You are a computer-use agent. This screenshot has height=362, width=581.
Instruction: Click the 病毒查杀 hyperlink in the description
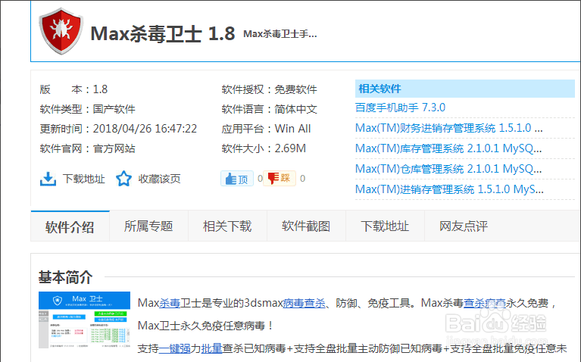(x=305, y=303)
